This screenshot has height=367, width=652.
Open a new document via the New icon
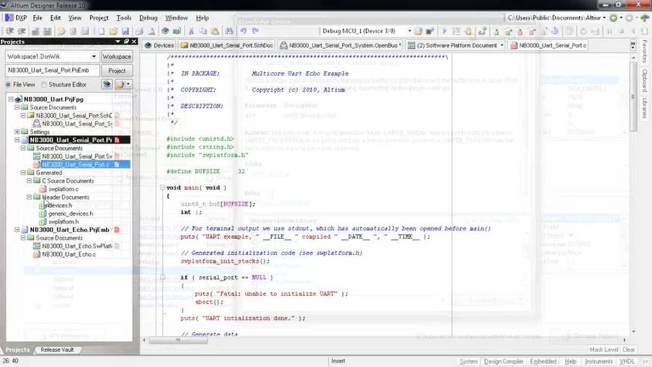[101, 30]
